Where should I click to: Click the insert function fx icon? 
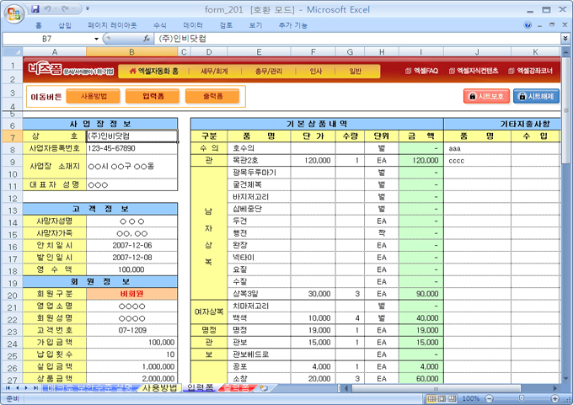[x=147, y=39]
